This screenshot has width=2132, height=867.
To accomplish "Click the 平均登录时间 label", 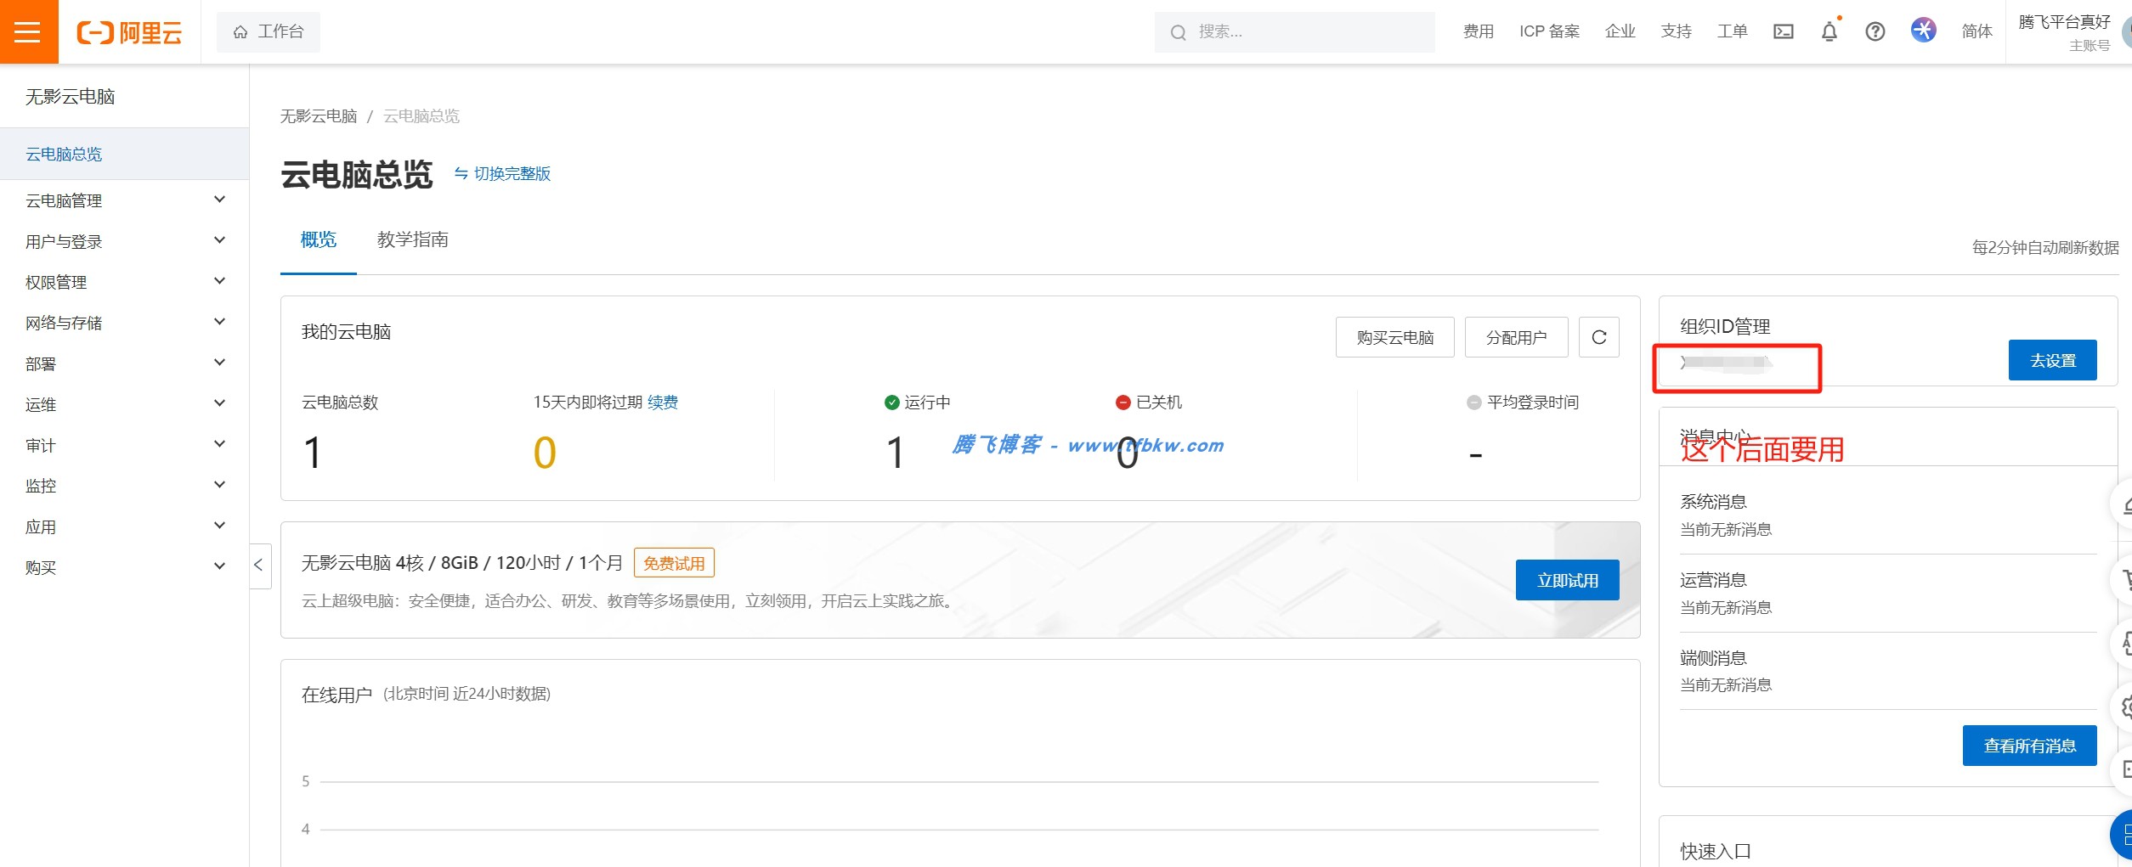I will [1533, 403].
